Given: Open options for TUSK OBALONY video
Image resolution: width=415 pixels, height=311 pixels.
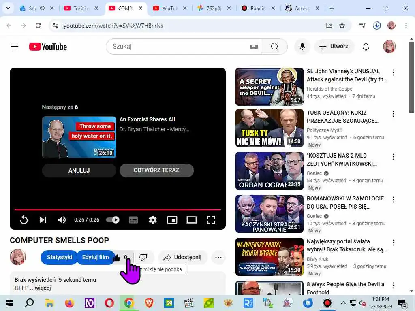Looking at the screenshot, I should [393, 114].
